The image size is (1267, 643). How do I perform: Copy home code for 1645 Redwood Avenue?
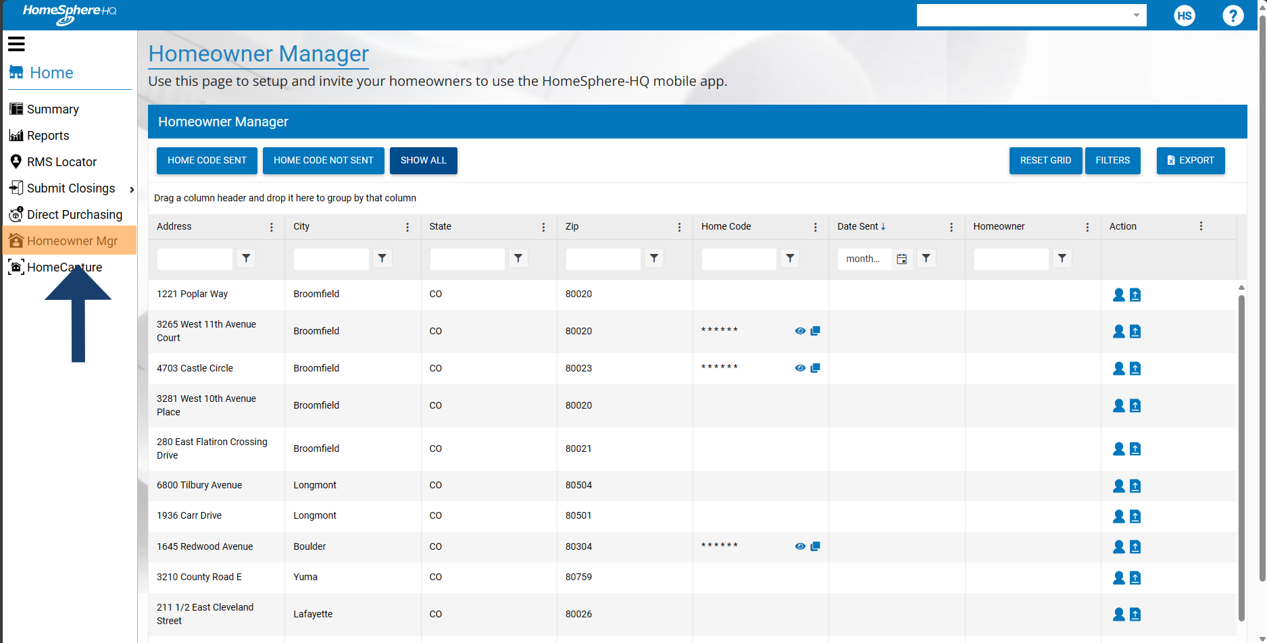click(815, 546)
